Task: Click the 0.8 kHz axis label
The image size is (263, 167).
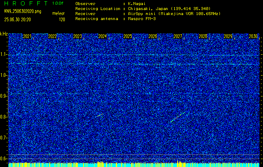Action: (x=3, y=117)
